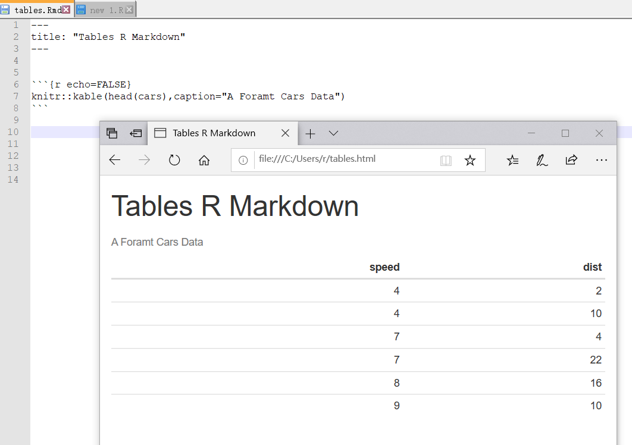Open Reading view book icon

(446, 161)
